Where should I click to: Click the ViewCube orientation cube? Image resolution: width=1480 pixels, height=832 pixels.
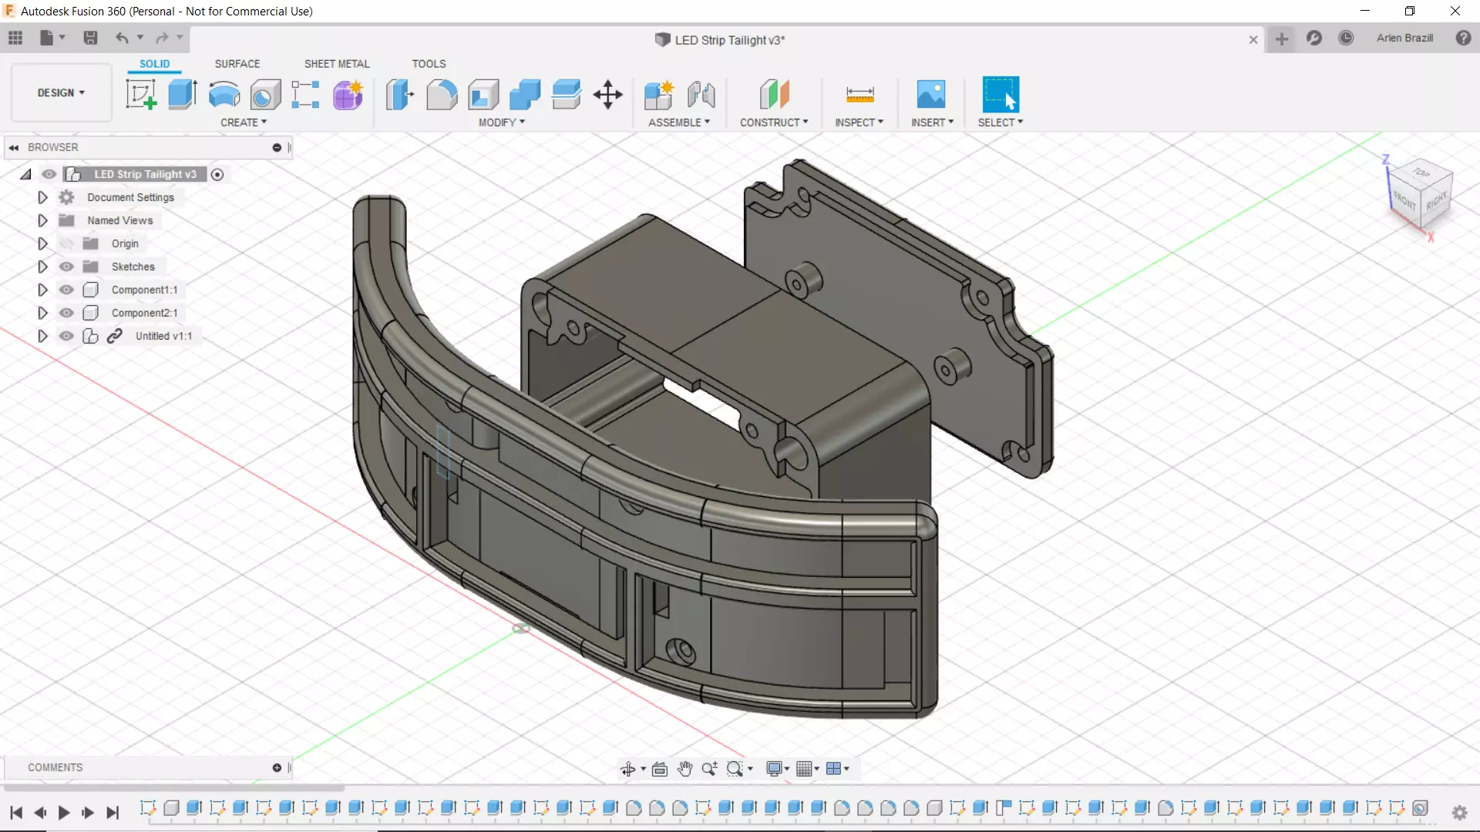tap(1421, 193)
